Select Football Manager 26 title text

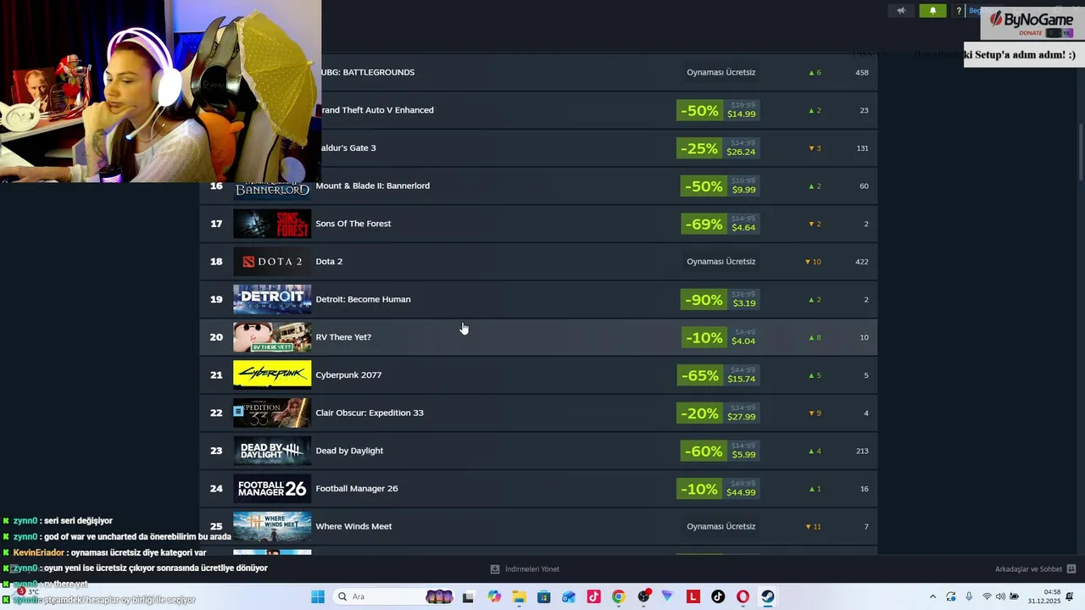coord(357,488)
